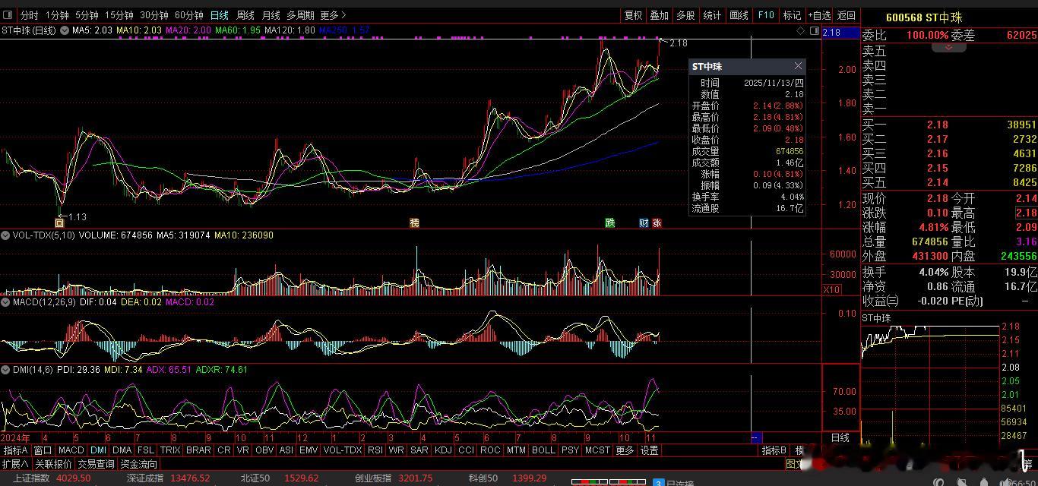Switch to 15分钟 period
This screenshot has height=486, width=1038.
coord(119,15)
